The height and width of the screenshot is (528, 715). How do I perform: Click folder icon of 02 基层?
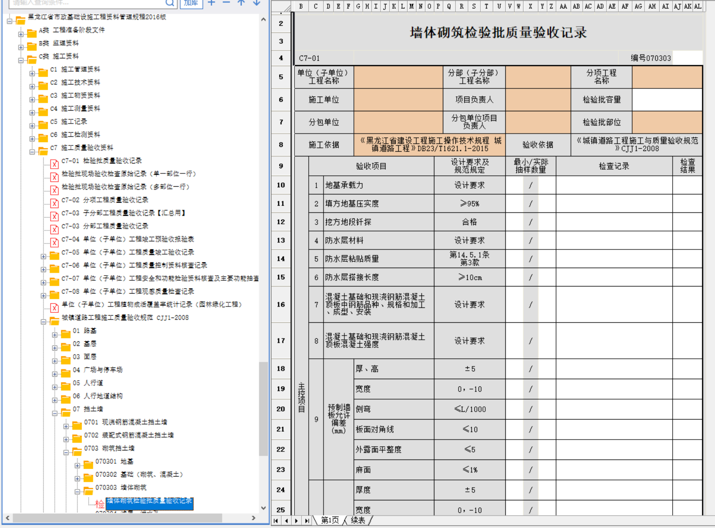pos(66,347)
